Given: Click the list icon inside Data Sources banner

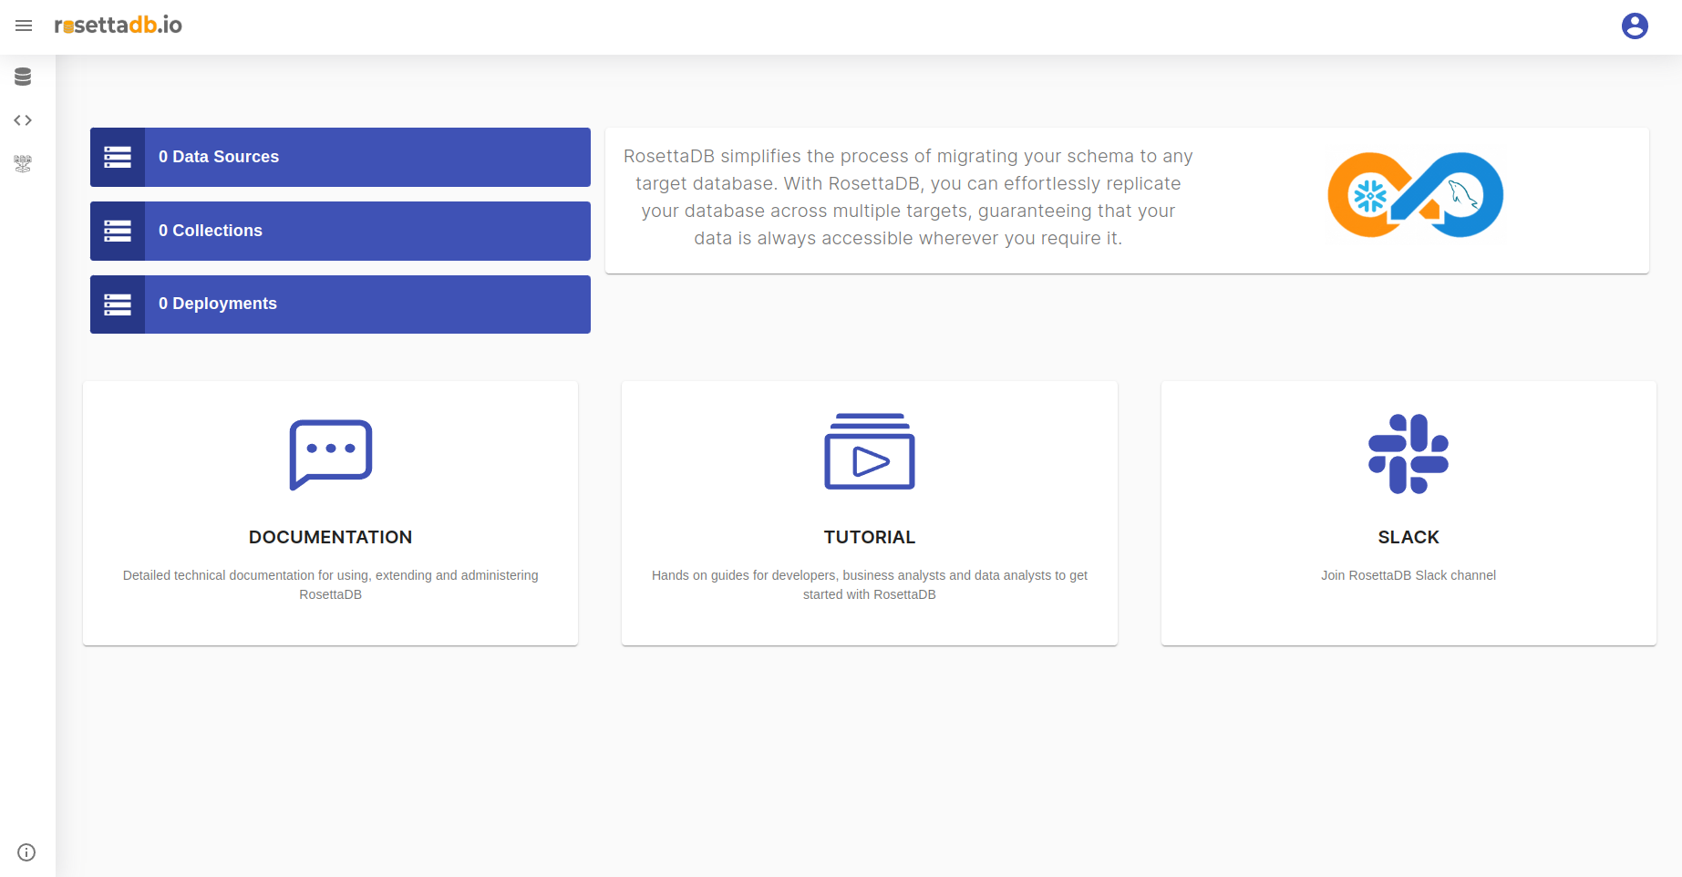Looking at the screenshot, I should coord(118,157).
